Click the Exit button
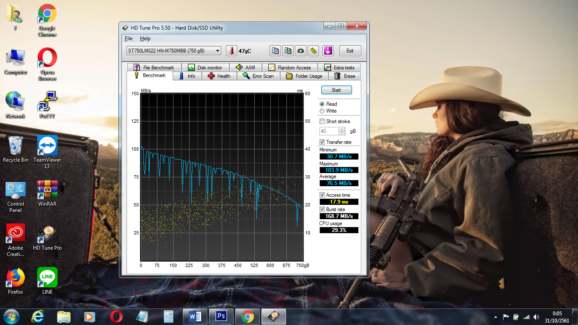Viewport: 578px width, 325px height. point(350,51)
